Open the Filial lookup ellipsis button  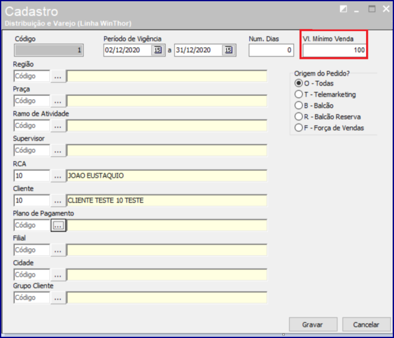pyautogui.click(x=58, y=250)
